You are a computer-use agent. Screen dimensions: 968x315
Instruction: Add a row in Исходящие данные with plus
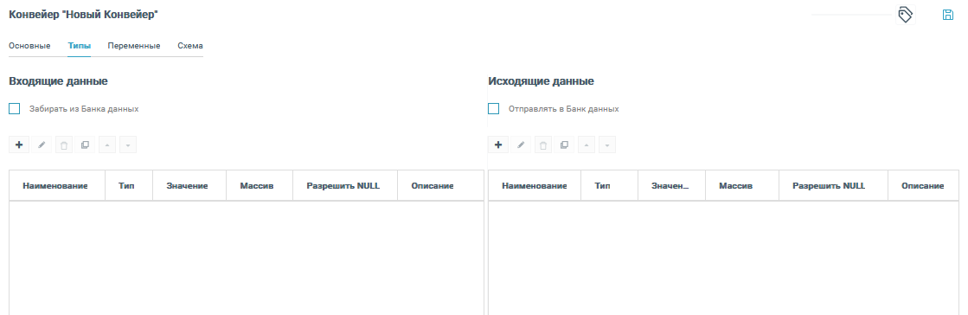click(498, 145)
